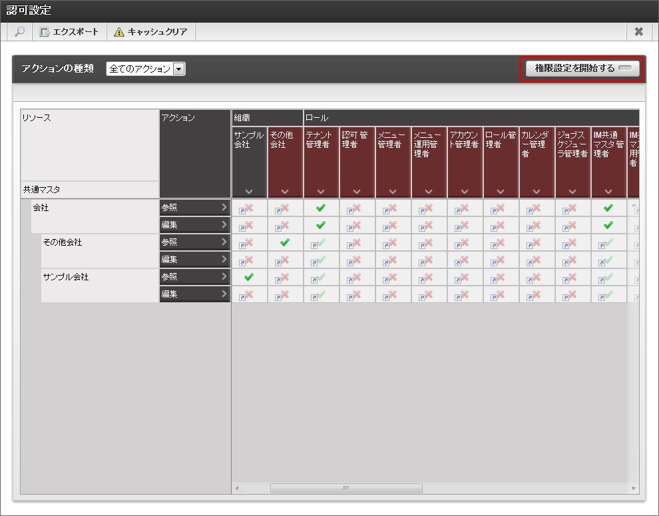The width and height of the screenshot is (659, 516).
Task: Click green check for 会社 編集 under IM共通マスタ管理者
Action: pos(608,225)
